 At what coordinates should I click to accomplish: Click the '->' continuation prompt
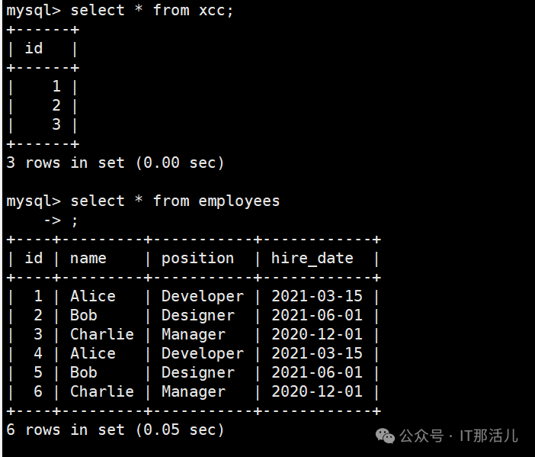coord(52,220)
